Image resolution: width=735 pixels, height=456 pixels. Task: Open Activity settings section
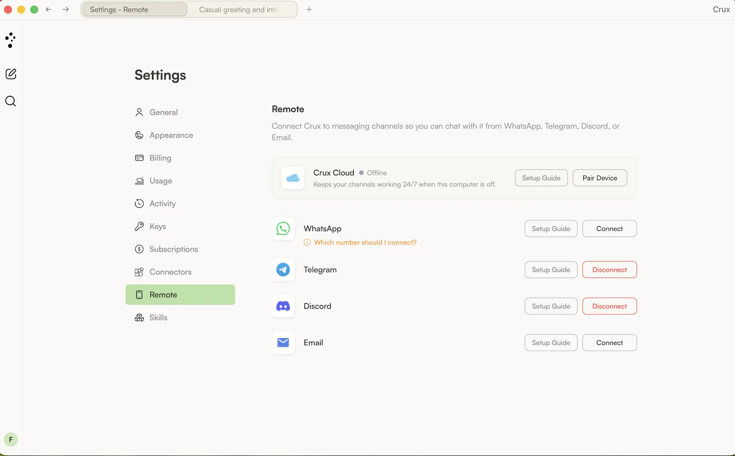(x=180, y=204)
